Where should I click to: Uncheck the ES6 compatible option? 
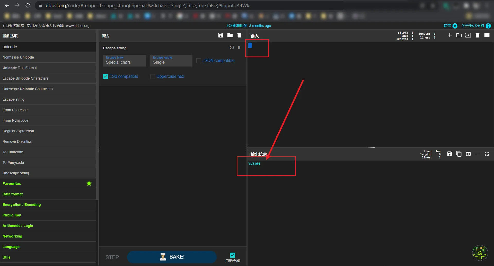pos(105,77)
